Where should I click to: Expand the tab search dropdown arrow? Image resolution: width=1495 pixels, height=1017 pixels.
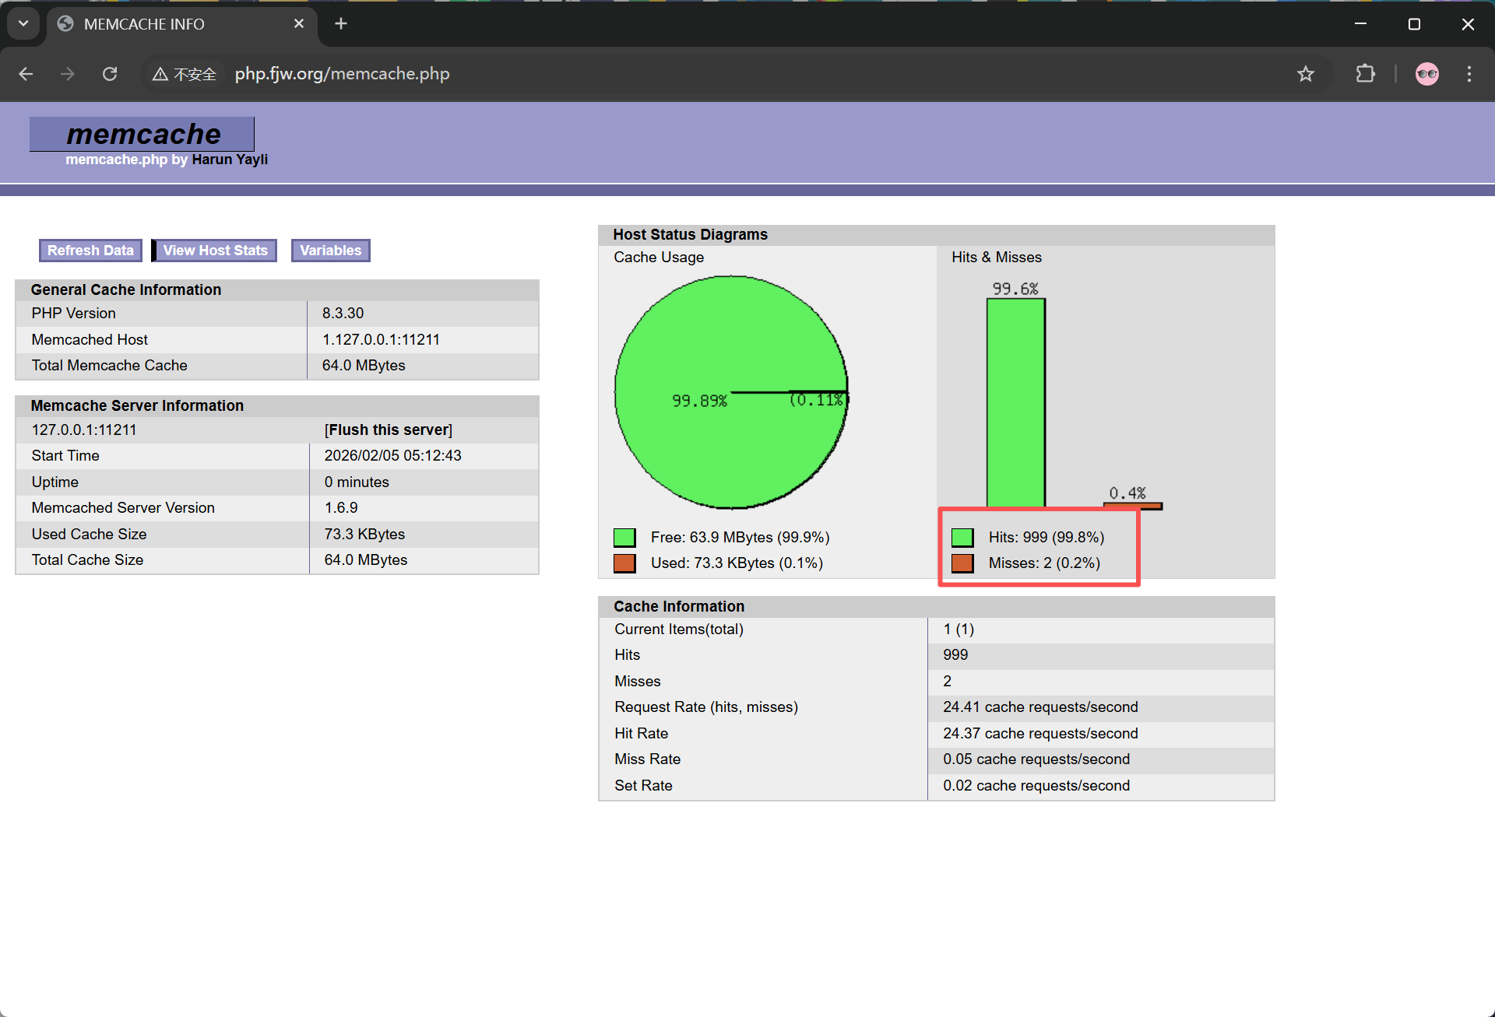click(23, 23)
